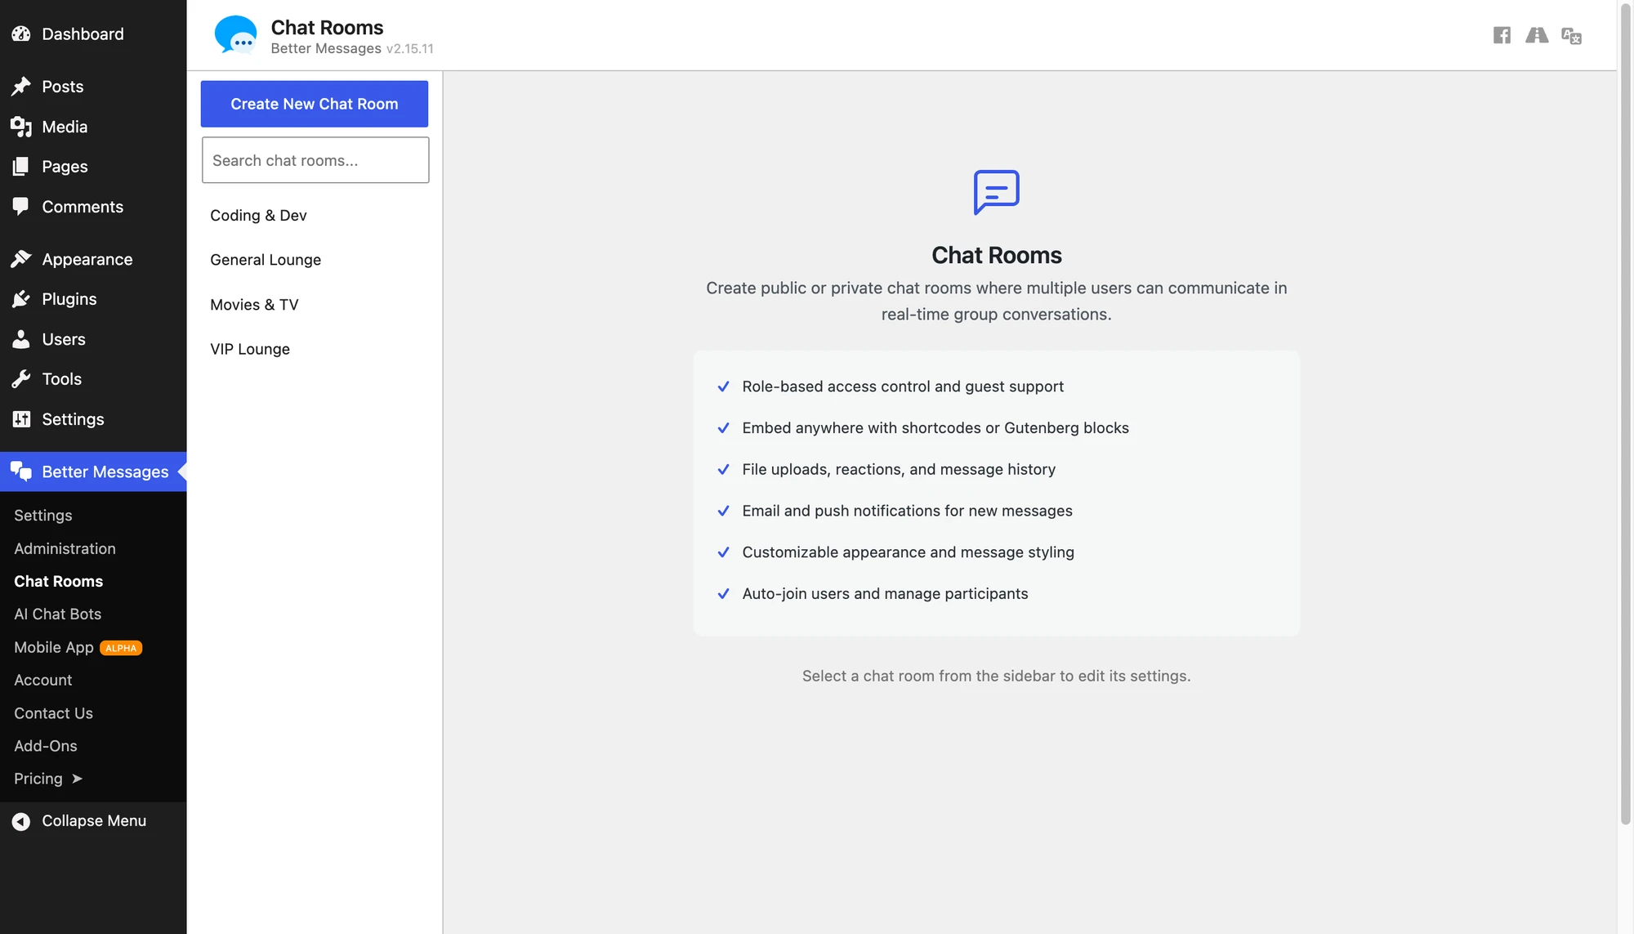Click the Better Messages menu icon
The width and height of the screenshot is (1634, 934).
click(x=21, y=471)
